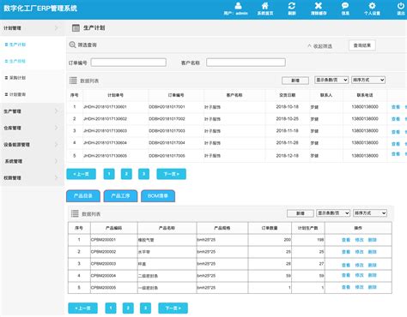Click the admin user profile icon
This screenshot has width=407, height=317.
click(238, 6)
